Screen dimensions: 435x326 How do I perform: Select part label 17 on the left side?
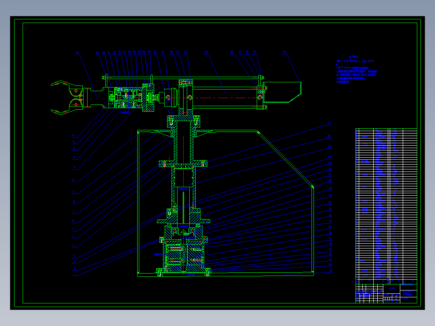tap(74, 136)
